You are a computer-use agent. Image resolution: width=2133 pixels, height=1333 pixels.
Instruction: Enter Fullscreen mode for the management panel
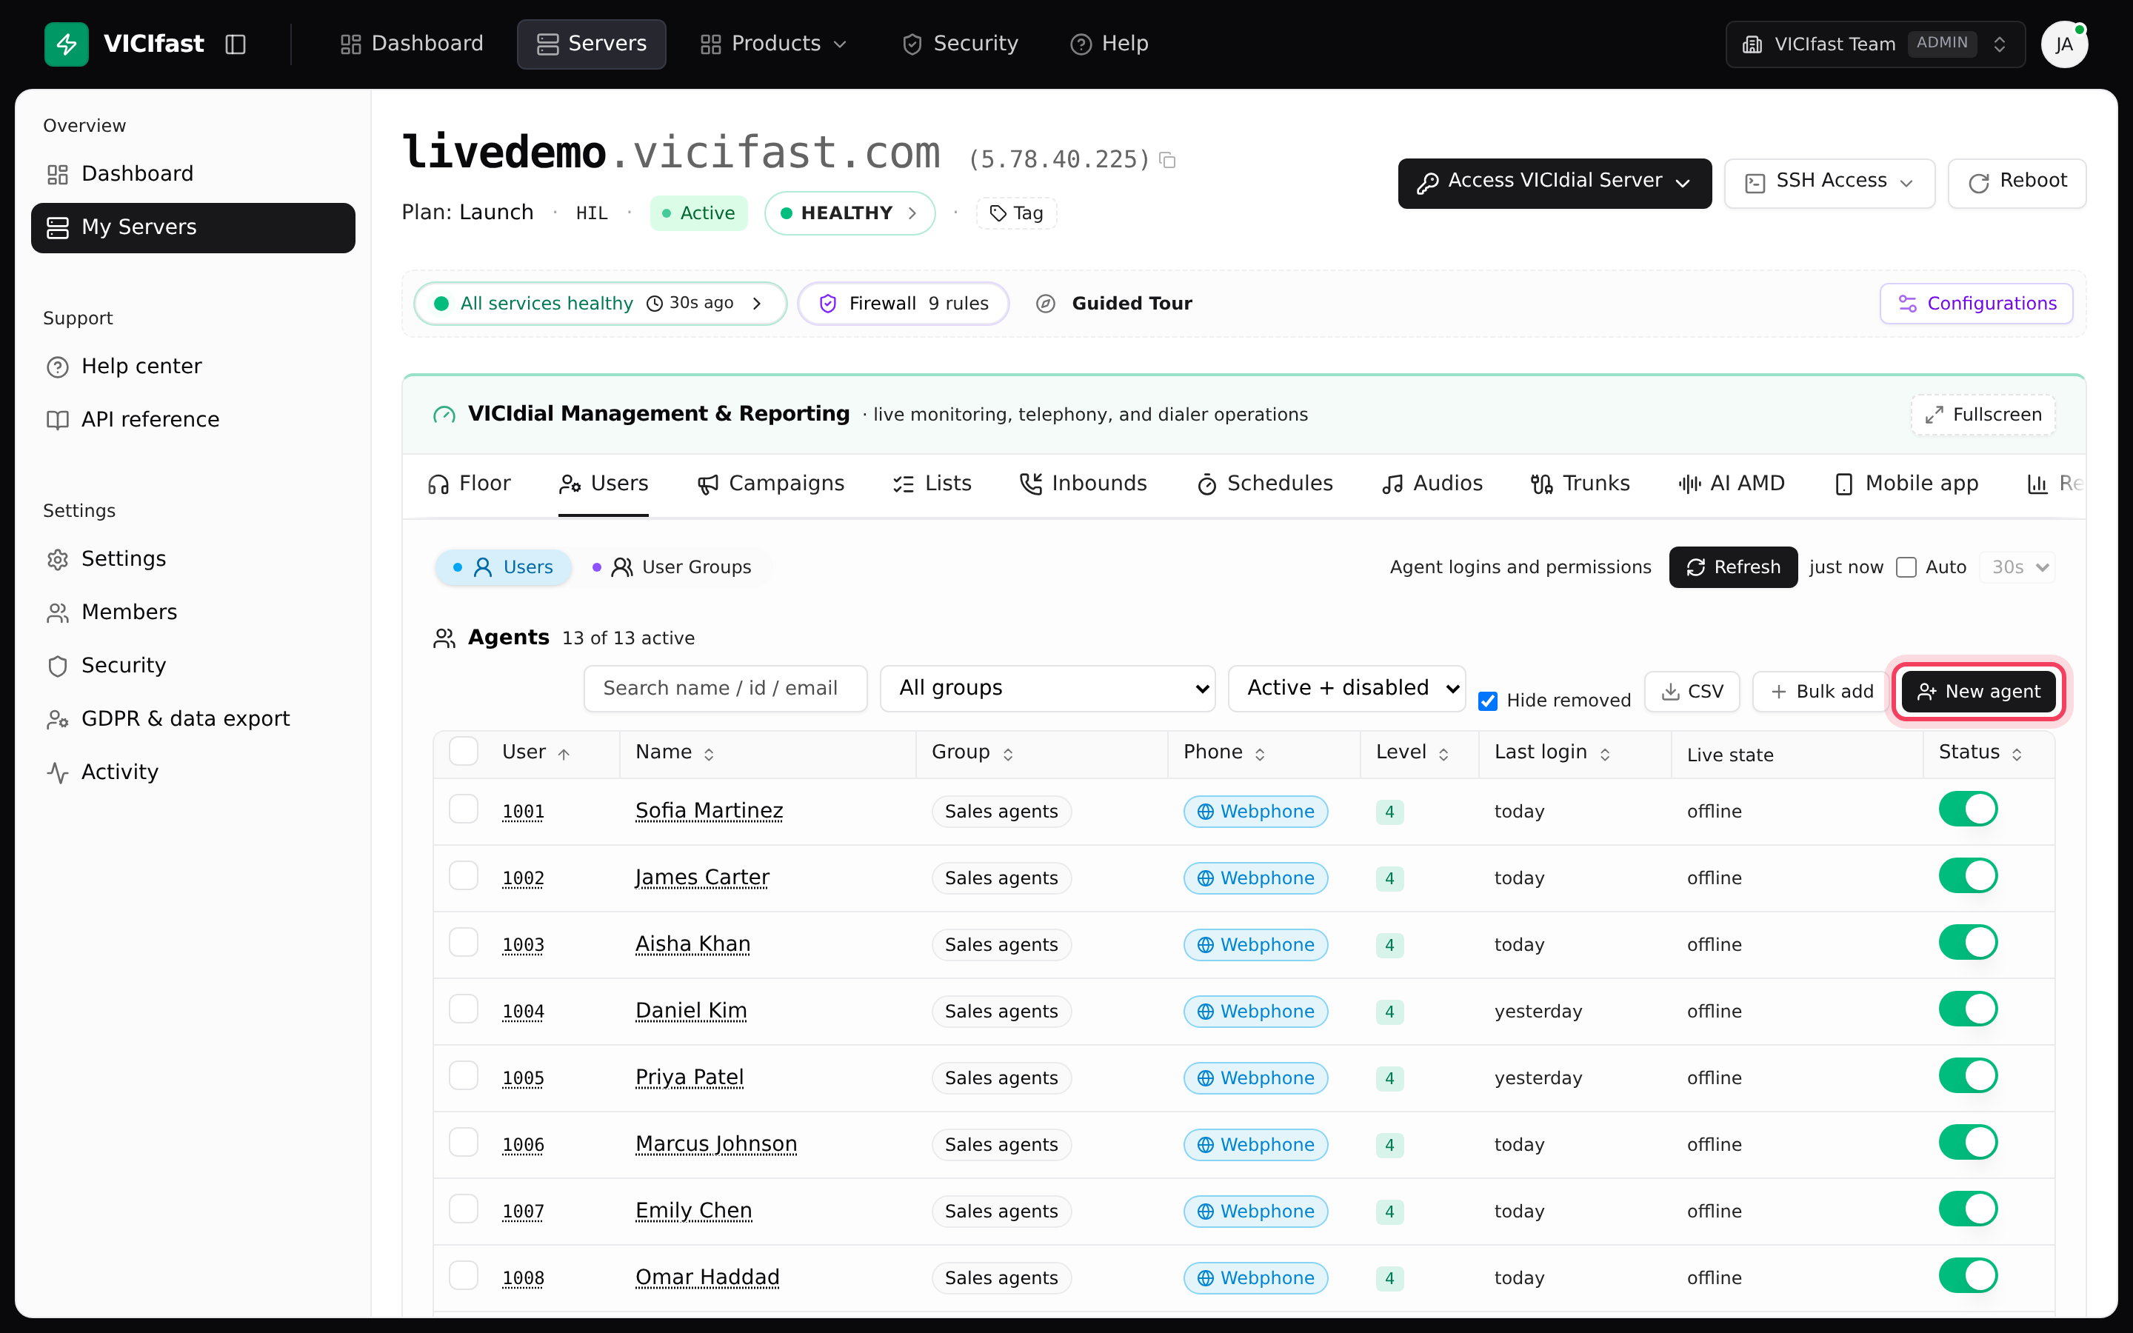pos(1983,415)
